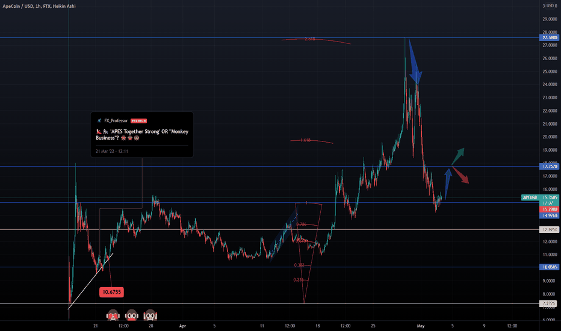Click the '21' date on the time axis
Screen dimensions: 561x331
(x=96, y=326)
